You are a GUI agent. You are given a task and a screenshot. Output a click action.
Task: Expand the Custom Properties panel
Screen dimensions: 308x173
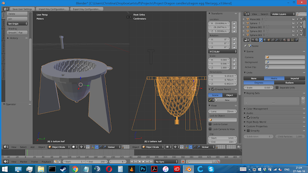(x=257, y=126)
